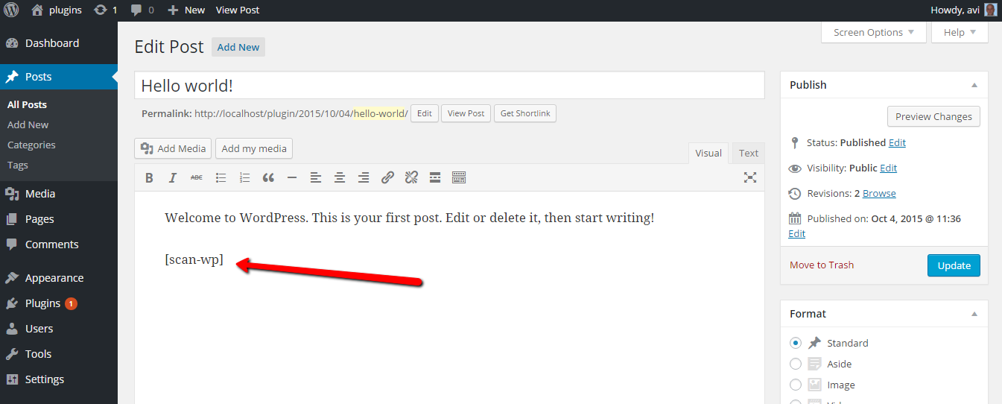Browse post revisions
Image resolution: width=1002 pixels, height=404 pixels.
pos(879,193)
